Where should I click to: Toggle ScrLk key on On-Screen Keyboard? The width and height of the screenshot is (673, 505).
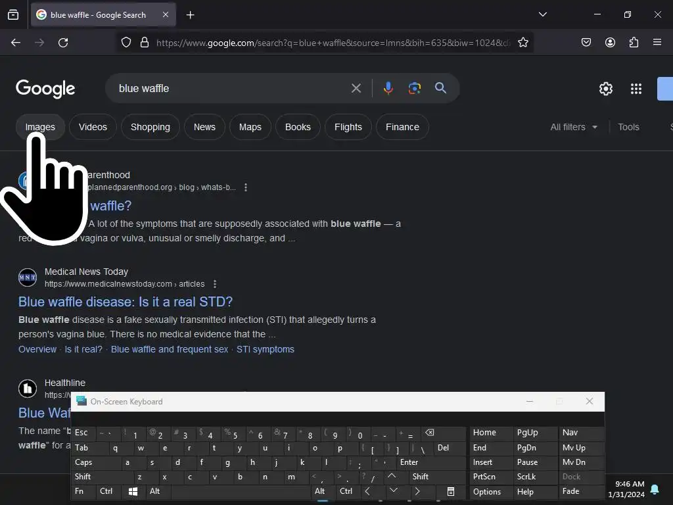(535, 477)
